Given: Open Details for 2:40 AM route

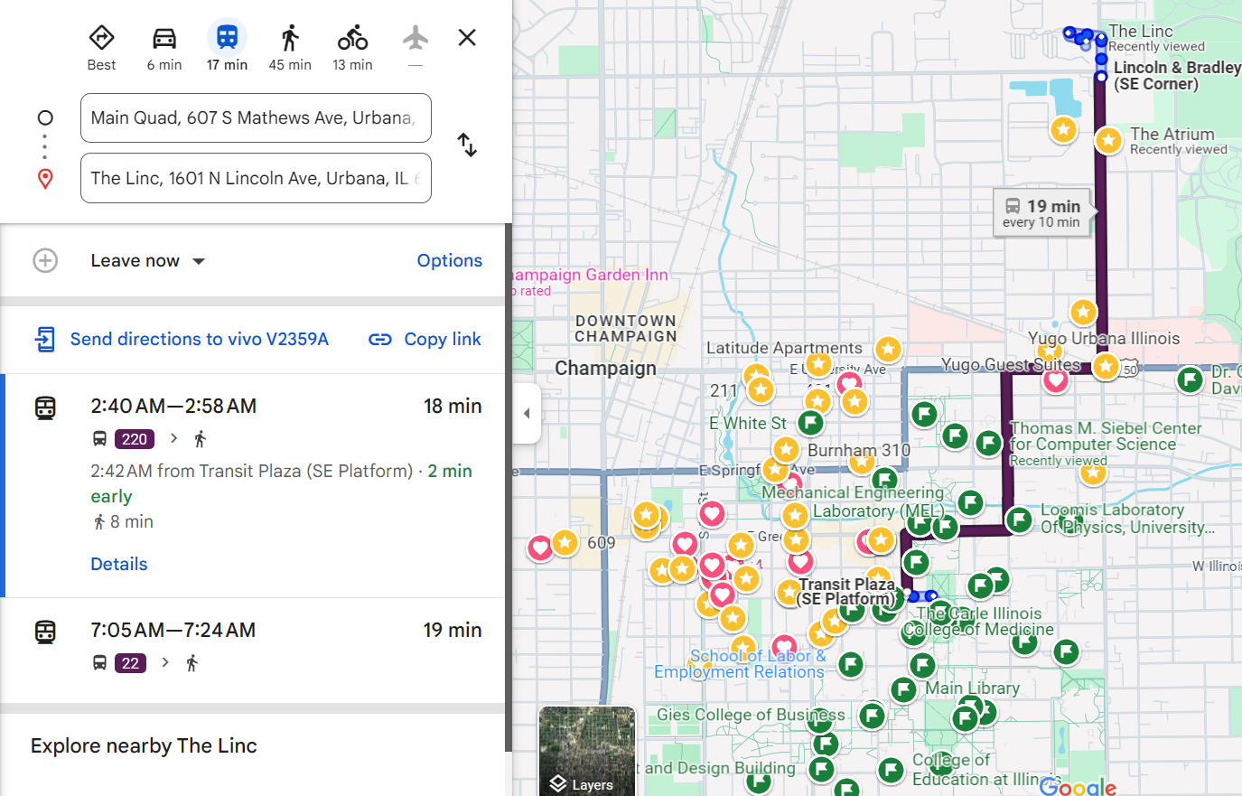Looking at the screenshot, I should point(119,564).
